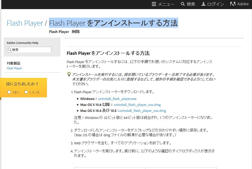The image size is (252, 169).
Task: Click the Adobe header text
Action: 243,4
